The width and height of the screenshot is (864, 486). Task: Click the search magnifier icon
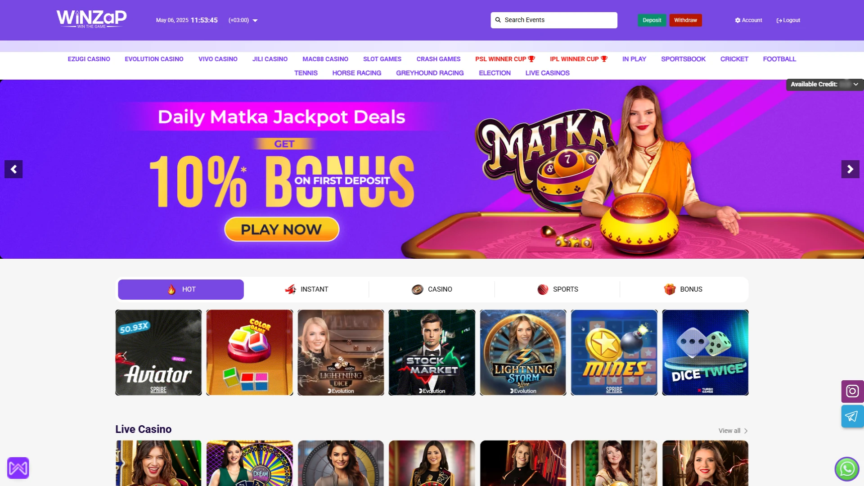click(x=498, y=20)
